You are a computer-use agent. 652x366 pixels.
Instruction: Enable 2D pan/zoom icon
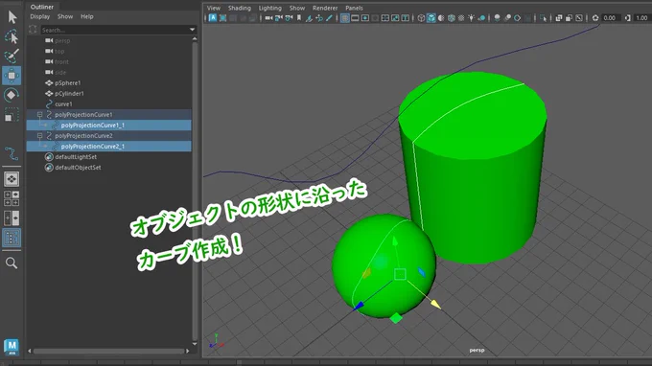319,18
